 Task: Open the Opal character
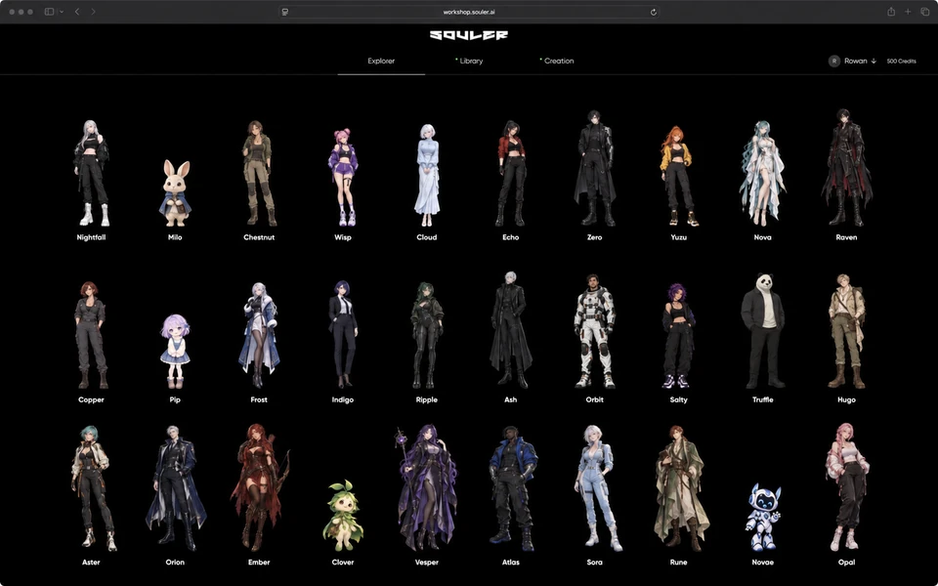[x=846, y=487]
